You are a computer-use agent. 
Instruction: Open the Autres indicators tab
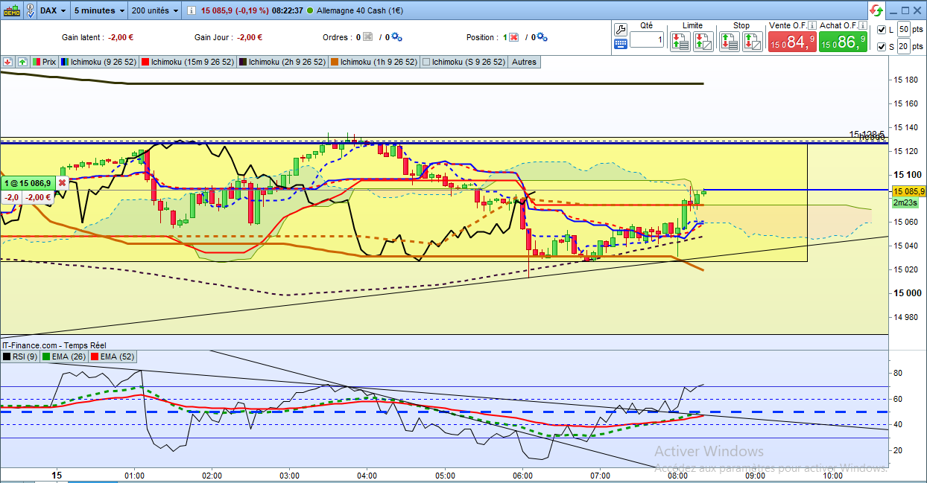(525, 62)
